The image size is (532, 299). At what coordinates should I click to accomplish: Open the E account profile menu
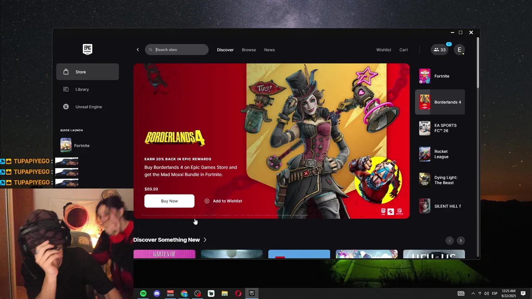pyautogui.click(x=459, y=50)
